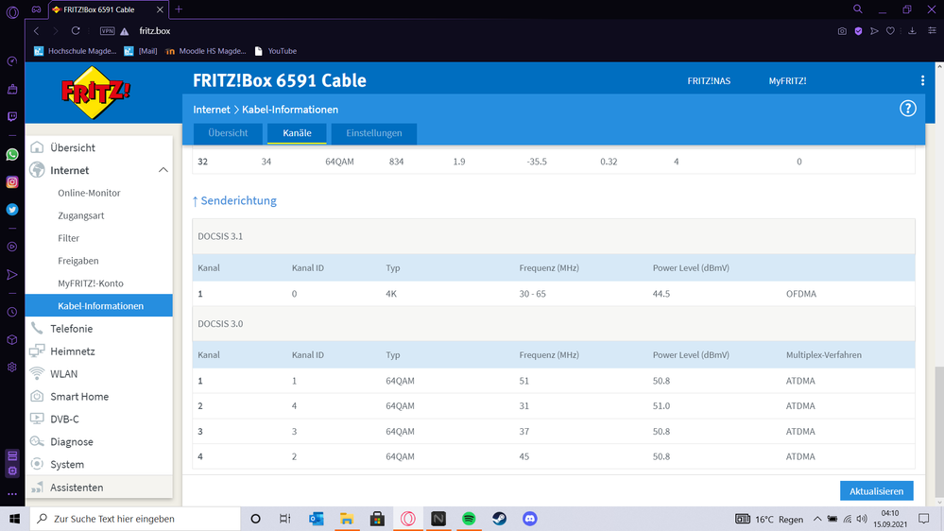Open Filter submenu item
The width and height of the screenshot is (944, 531).
coord(69,238)
